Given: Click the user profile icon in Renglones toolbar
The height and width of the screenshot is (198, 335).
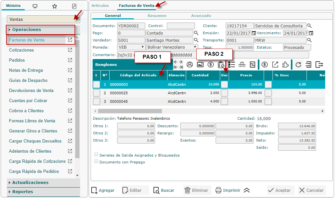Looking at the screenshot, I should click(x=189, y=65).
